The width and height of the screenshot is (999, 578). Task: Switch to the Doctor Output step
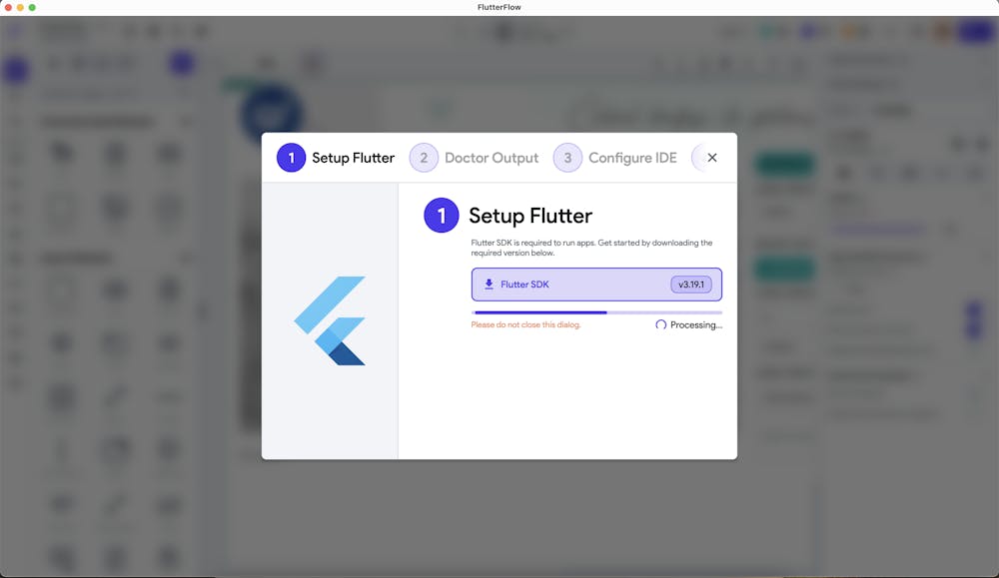coord(474,158)
